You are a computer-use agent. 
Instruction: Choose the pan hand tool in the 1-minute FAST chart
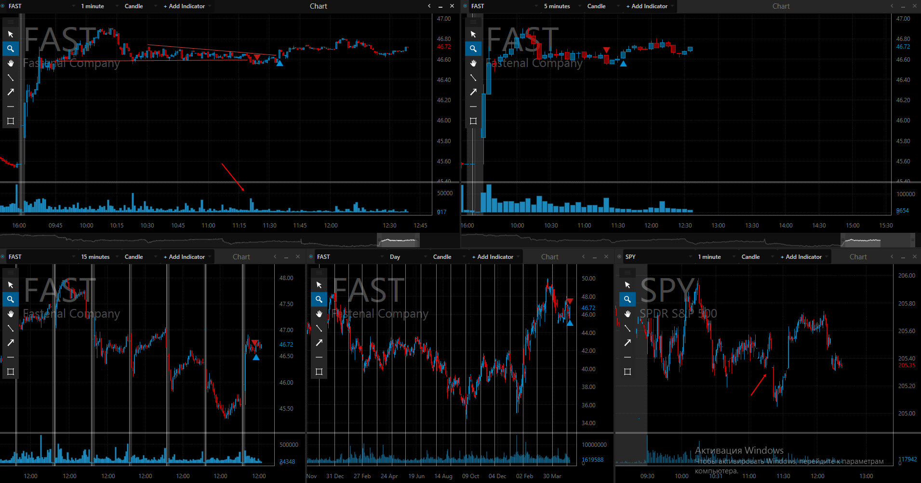(11, 63)
